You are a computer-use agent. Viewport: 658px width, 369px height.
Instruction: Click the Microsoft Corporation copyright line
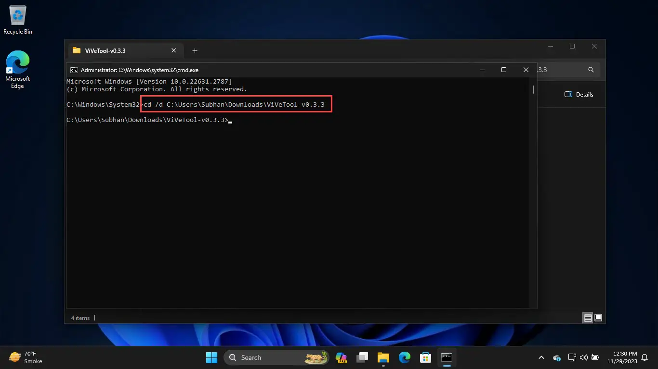click(157, 89)
